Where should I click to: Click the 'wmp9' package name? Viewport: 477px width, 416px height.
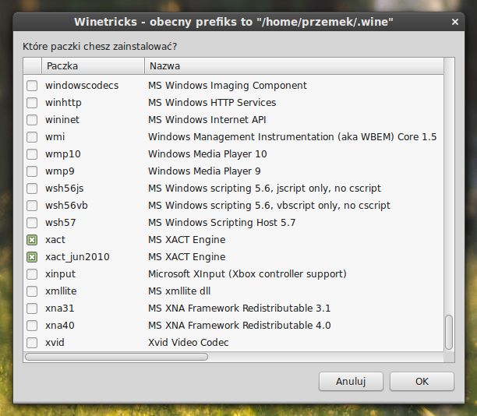click(59, 171)
